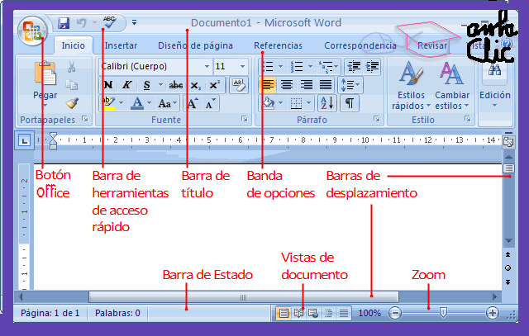529x336 pixels.
Task: Open Fuente dialog launcher
Action: click(x=245, y=119)
